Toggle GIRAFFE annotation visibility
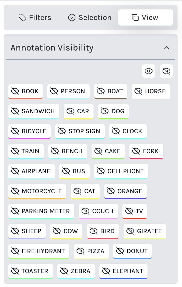Viewport: 182px width, 287px height. [x=145, y=231]
